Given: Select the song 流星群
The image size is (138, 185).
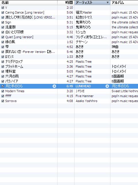Looking at the screenshot, I should point(10,27).
